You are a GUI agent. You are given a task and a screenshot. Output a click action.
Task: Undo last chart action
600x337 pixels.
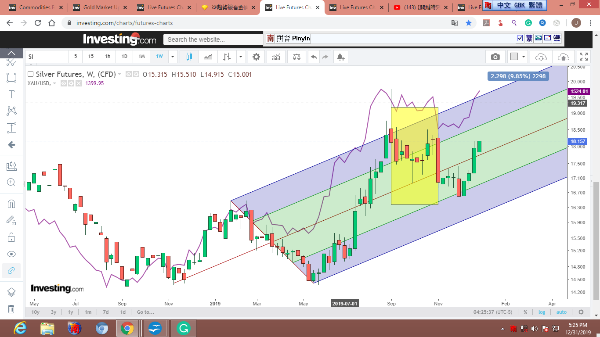pos(314,57)
